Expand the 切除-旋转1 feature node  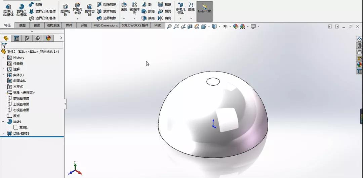3,133
